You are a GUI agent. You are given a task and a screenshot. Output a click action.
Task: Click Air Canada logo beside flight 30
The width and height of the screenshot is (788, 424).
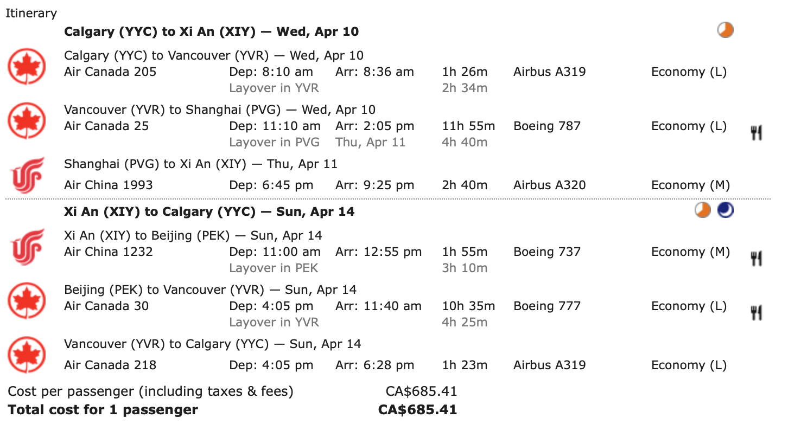pos(26,300)
